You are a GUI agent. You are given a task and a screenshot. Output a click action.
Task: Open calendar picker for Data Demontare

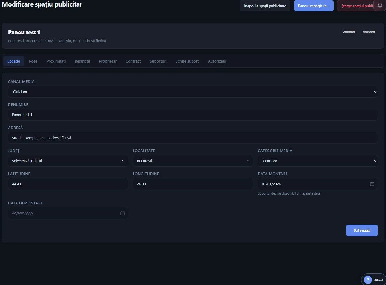coord(122,213)
